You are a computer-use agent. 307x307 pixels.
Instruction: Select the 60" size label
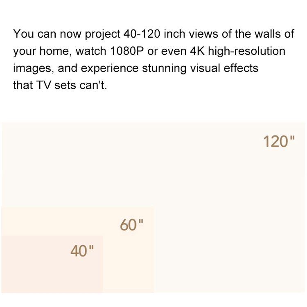click(x=131, y=225)
